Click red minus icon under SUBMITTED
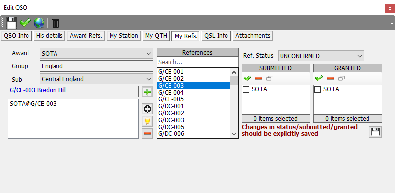The width and height of the screenshot is (395, 193). (x=258, y=79)
